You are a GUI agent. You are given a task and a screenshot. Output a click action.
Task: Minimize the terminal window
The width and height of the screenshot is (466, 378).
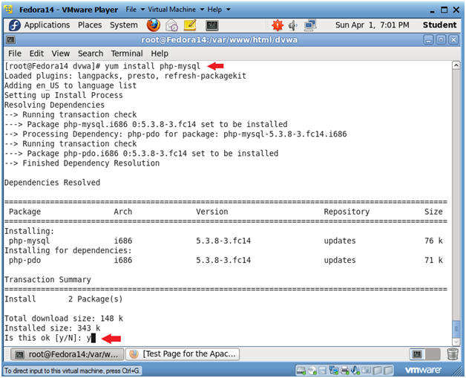pyautogui.click(x=428, y=40)
